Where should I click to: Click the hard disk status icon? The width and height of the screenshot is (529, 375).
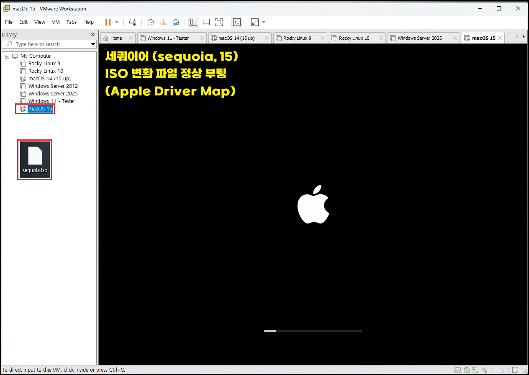[458, 370]
